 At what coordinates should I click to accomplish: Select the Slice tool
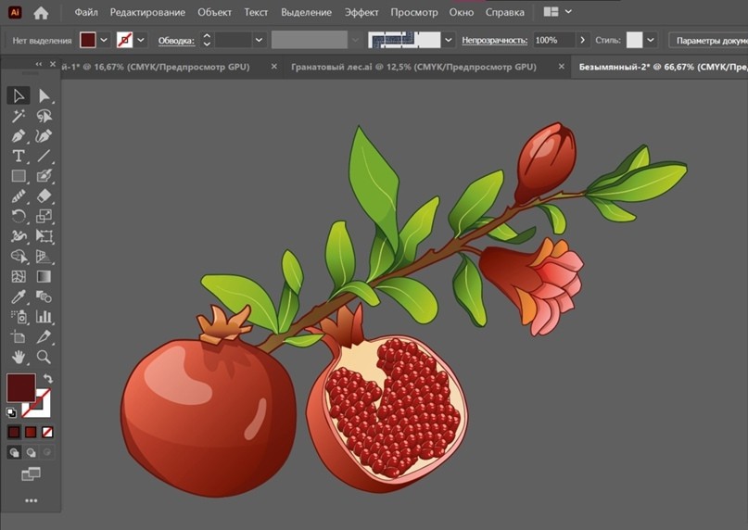click(44, 336)
